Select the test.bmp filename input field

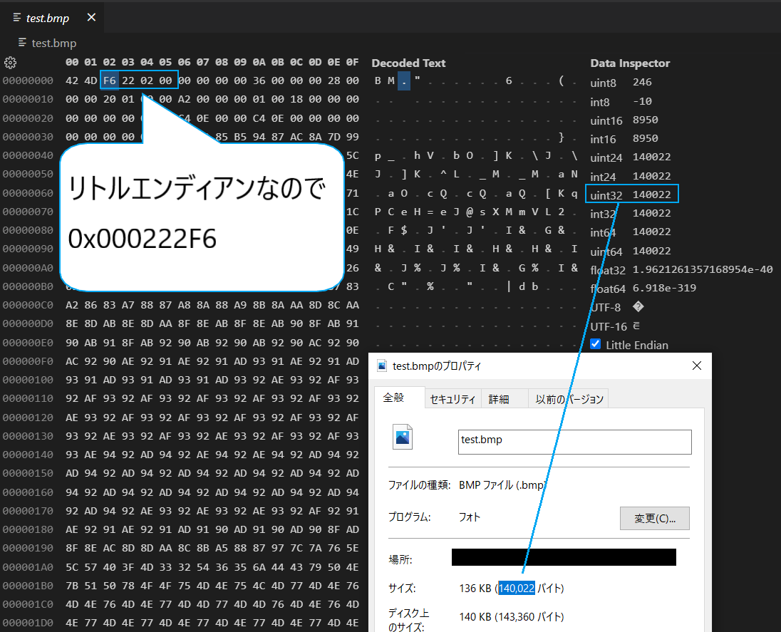[x=574, y=442]
